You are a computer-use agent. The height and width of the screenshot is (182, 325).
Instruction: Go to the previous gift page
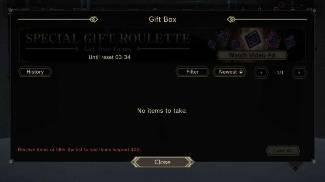(261, 73)
